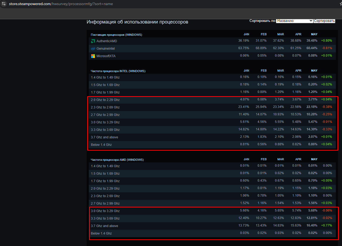Click the MAY column header in AMD table

click(314, 159)
